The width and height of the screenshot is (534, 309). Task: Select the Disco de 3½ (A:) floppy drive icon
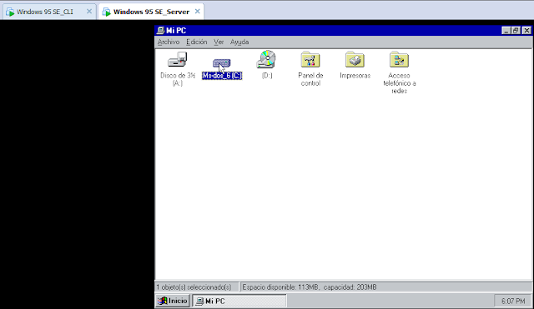pos(178,60)
